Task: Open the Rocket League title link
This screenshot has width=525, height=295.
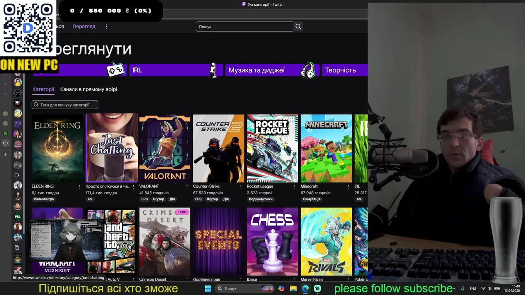Action: click(260, 186)
